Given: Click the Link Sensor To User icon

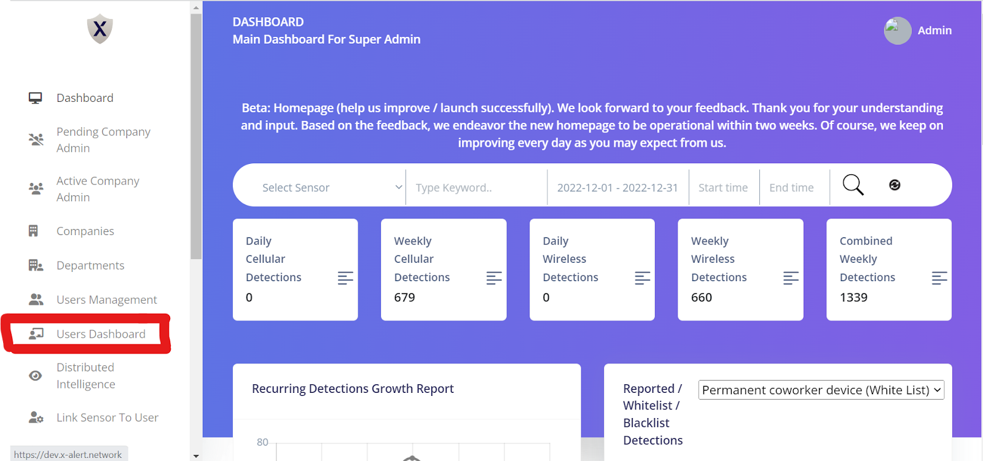Looking at the screenshot, I should pyautogui.click(x=36, y=417).
